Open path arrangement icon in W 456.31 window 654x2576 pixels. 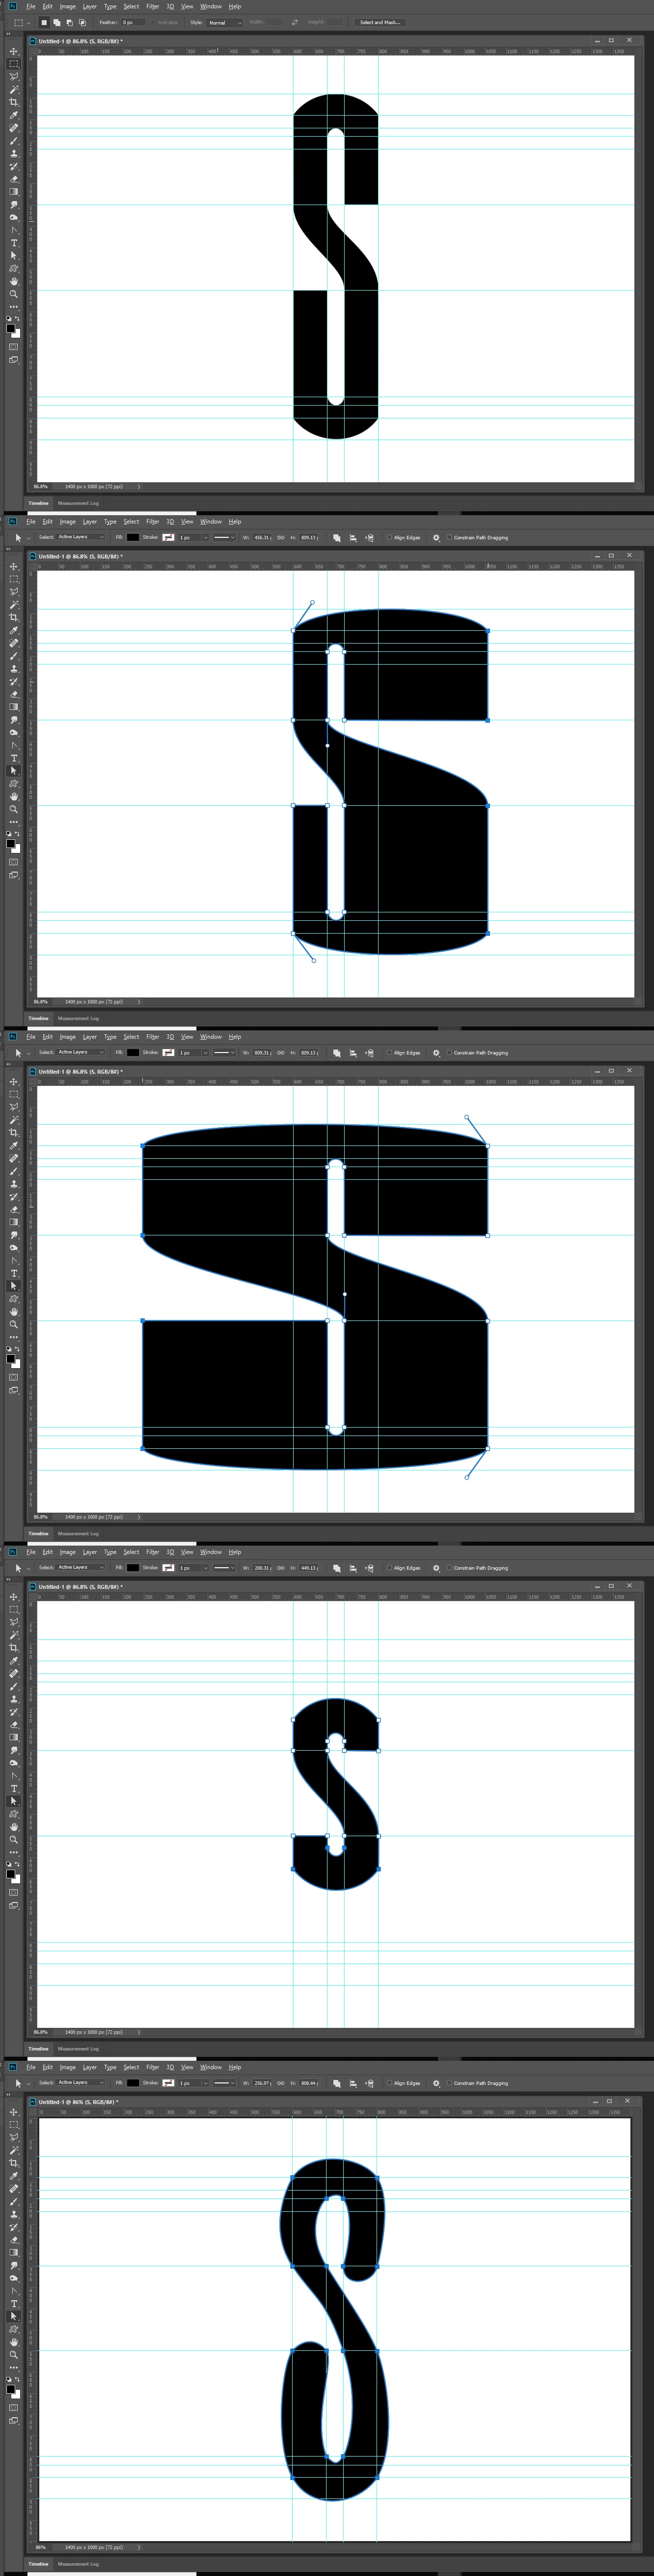point(368,537)
